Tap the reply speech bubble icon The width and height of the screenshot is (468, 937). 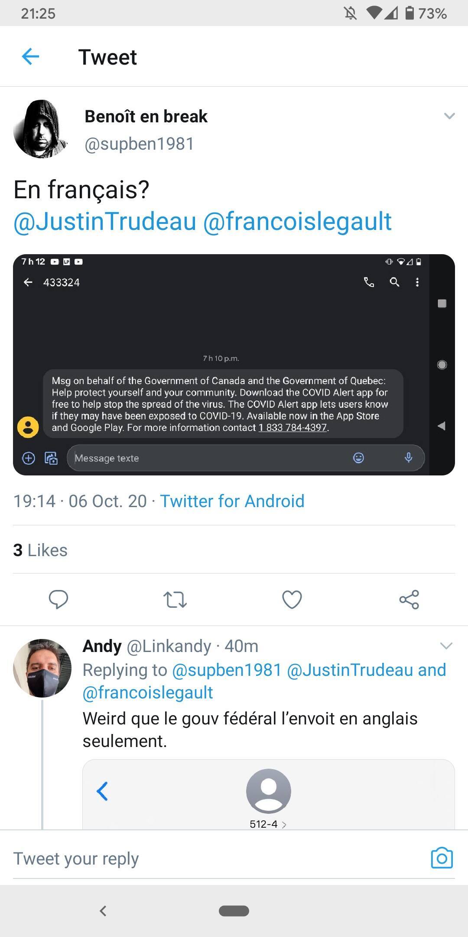click(58, 600)
